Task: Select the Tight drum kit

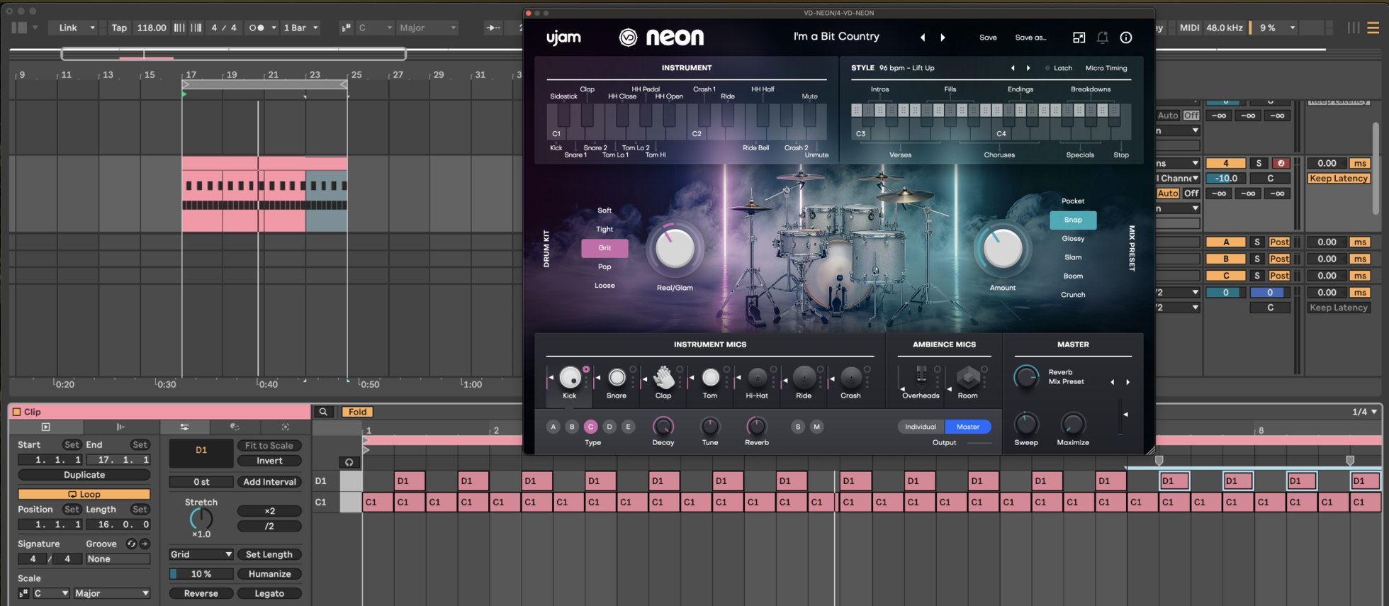Action: [x=604, y=229]
